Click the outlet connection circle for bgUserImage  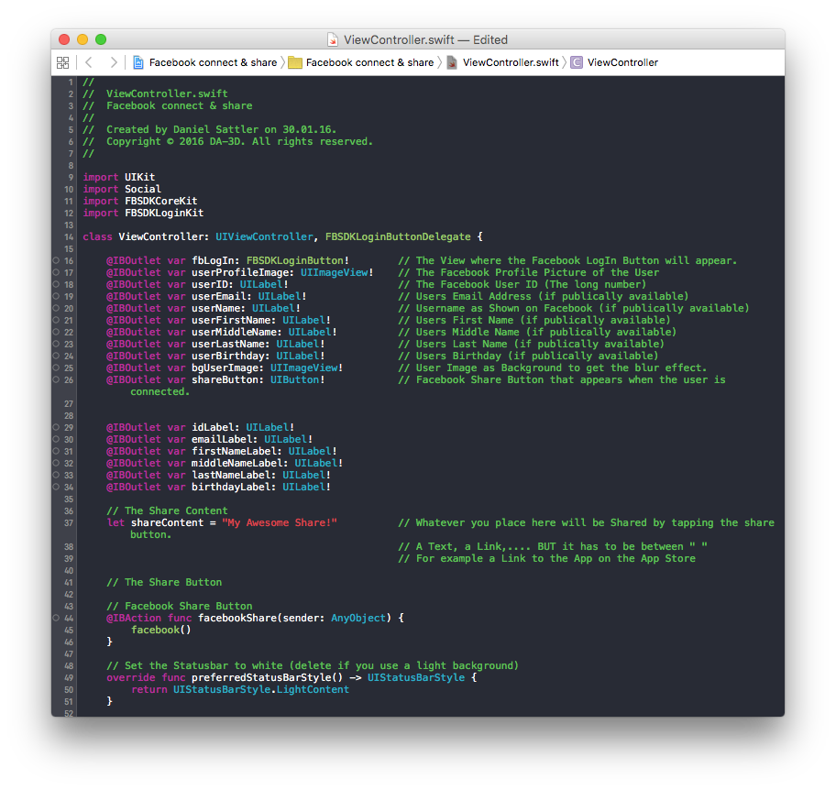point(56,368)
